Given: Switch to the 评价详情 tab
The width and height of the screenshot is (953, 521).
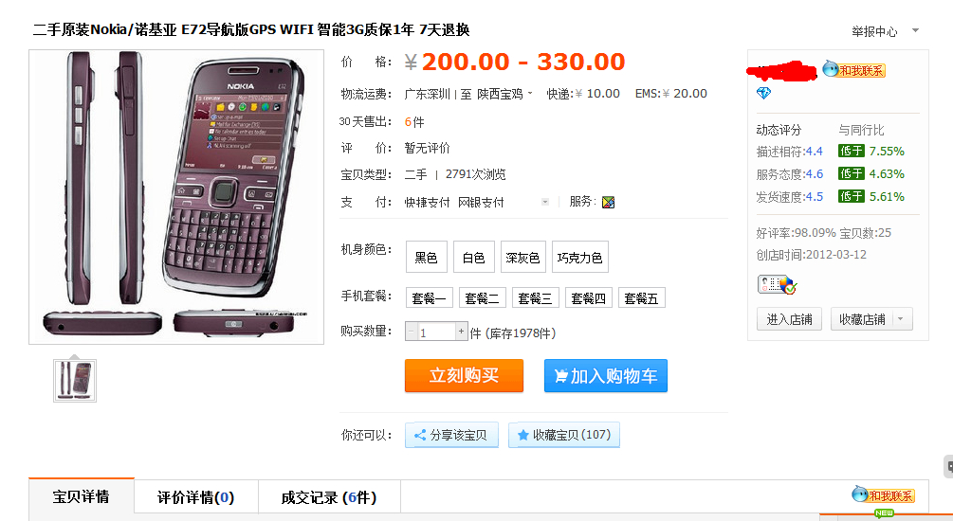Looking at the screenshot, I should coord(195,498).
